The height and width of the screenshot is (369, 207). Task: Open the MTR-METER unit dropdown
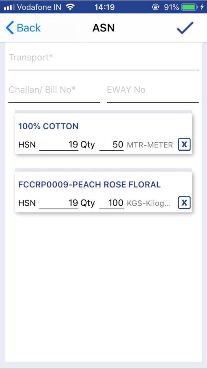click(x=150, y=145)
